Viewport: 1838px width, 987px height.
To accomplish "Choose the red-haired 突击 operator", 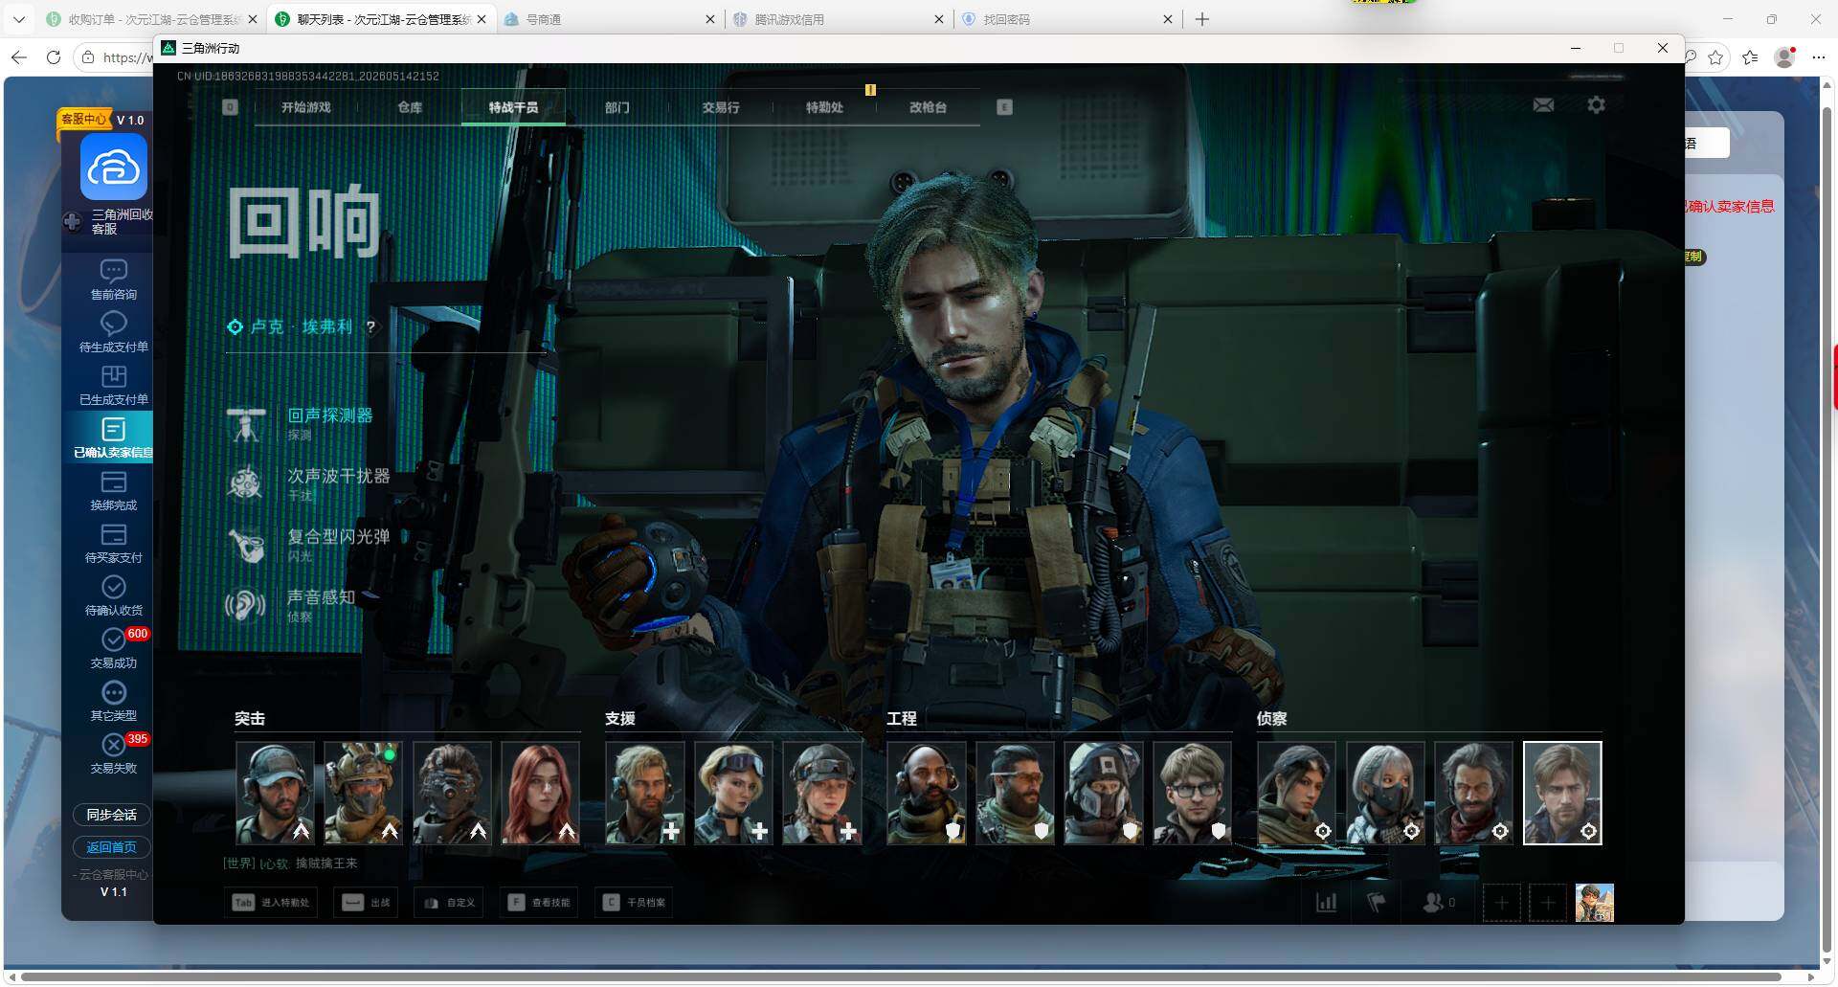I will (x=540, y=793).
